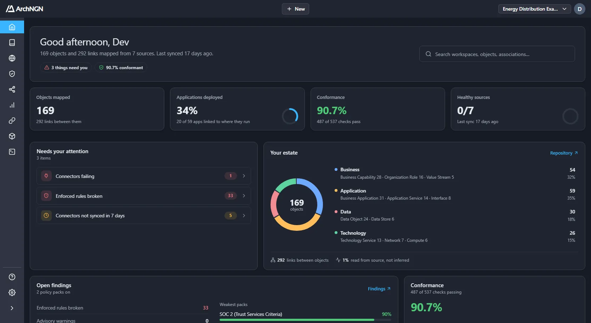Open the terminal sidebar icon

tap(12, 152)
